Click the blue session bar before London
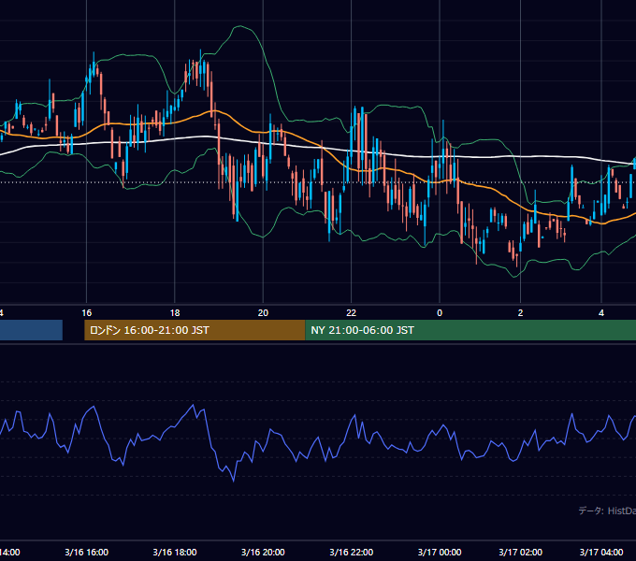The width and height of the screenshot is (636, 561). pos(31,330)
